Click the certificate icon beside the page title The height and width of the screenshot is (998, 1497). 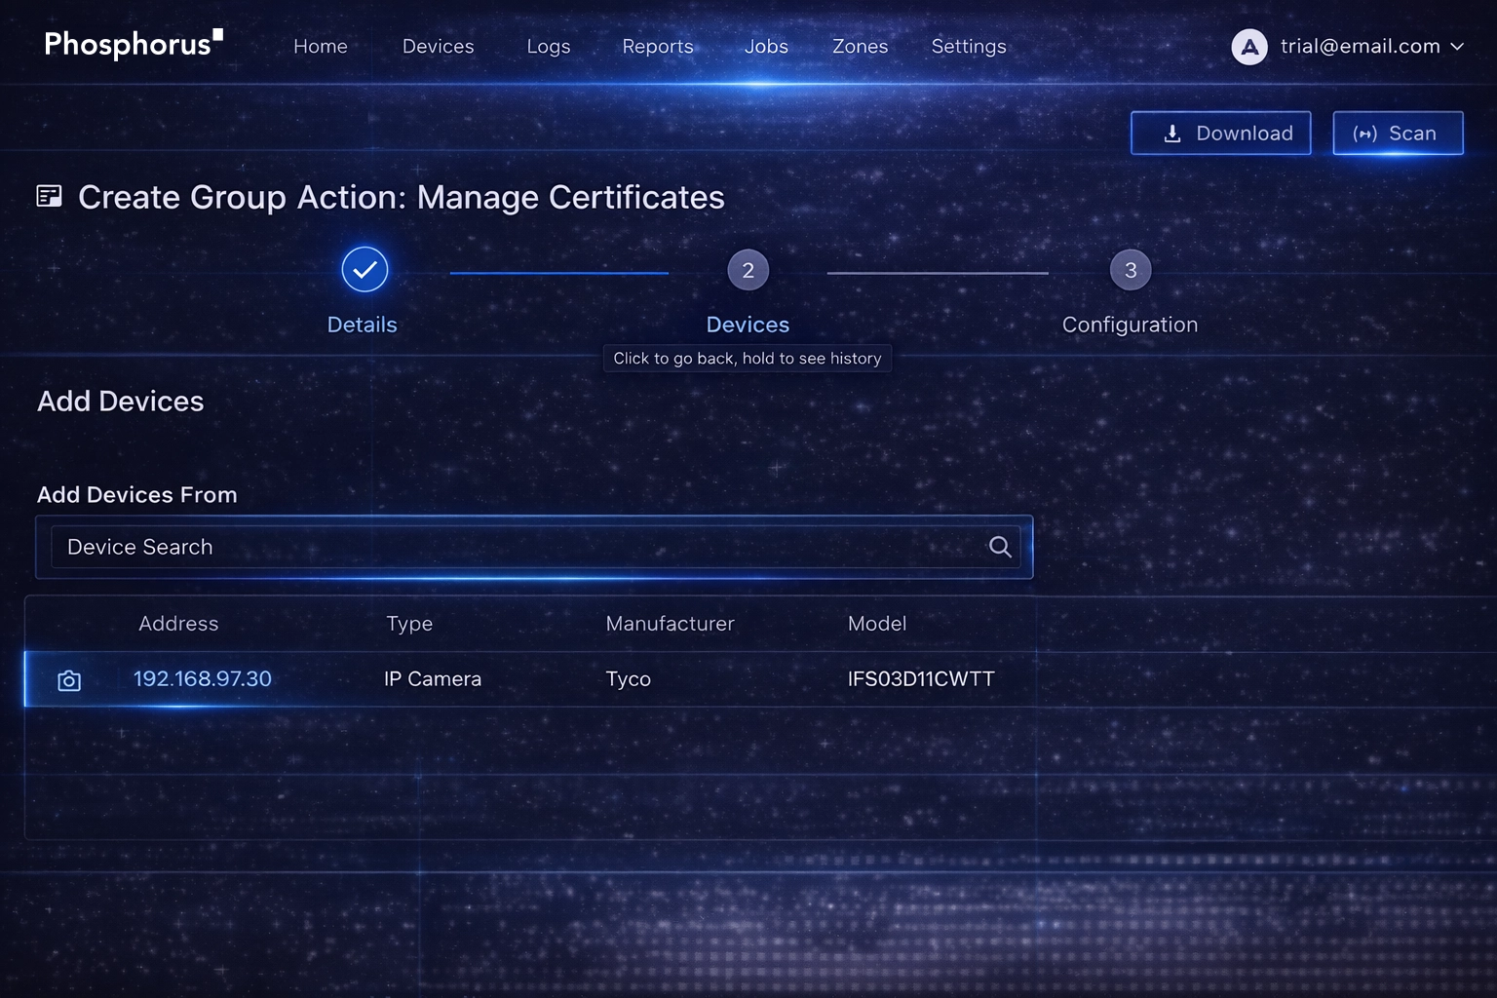coord(49,196)
